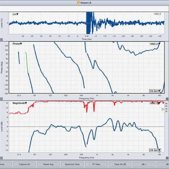Collapse impulse response pane corner icon

click(x=1, y=40)
